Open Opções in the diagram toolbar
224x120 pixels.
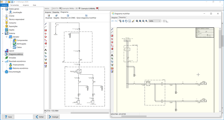pyautogui.click(x=56, y=15)
